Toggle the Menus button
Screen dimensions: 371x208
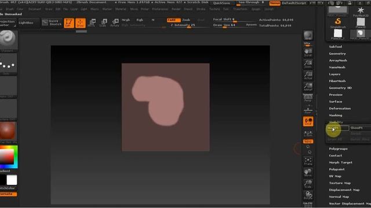(x=274, y=3)
